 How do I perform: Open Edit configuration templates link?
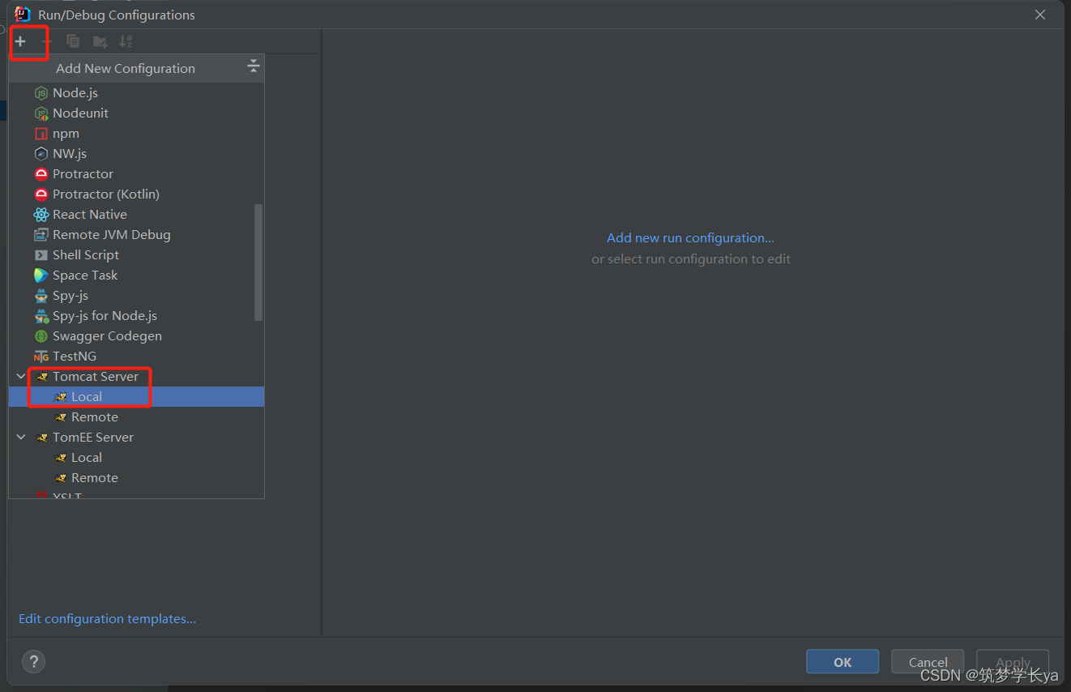coord(107,619)
